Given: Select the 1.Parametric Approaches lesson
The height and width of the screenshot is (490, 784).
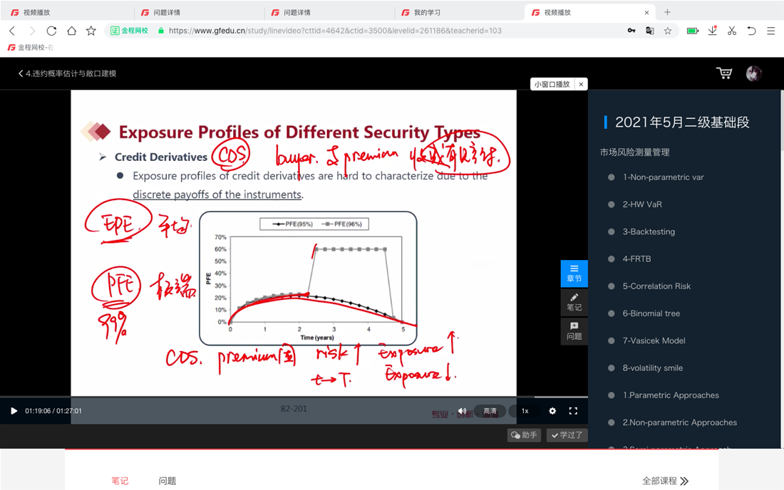Looking at the screenshot, I should click(x=671, y=395).
